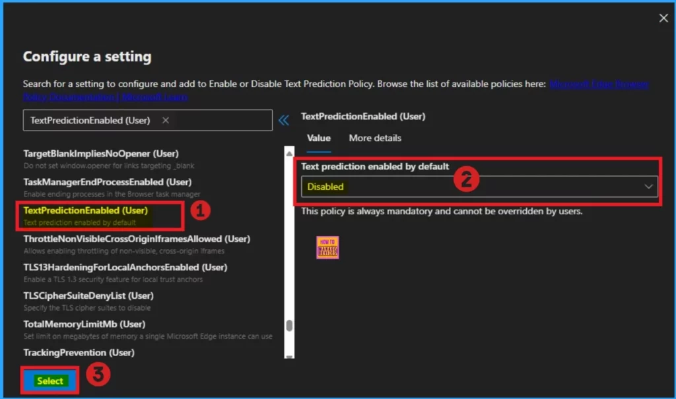Click the scrollbar up arrow
This screenshot has width=676, height=399.
click(x=289, y=153)
